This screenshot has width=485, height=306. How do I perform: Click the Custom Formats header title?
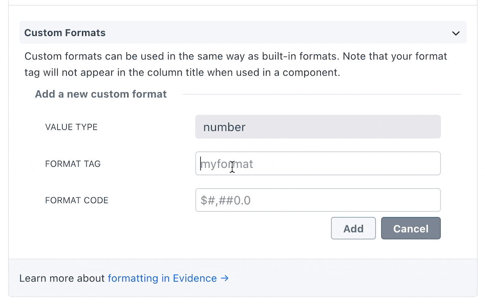[x=65, y=33]
